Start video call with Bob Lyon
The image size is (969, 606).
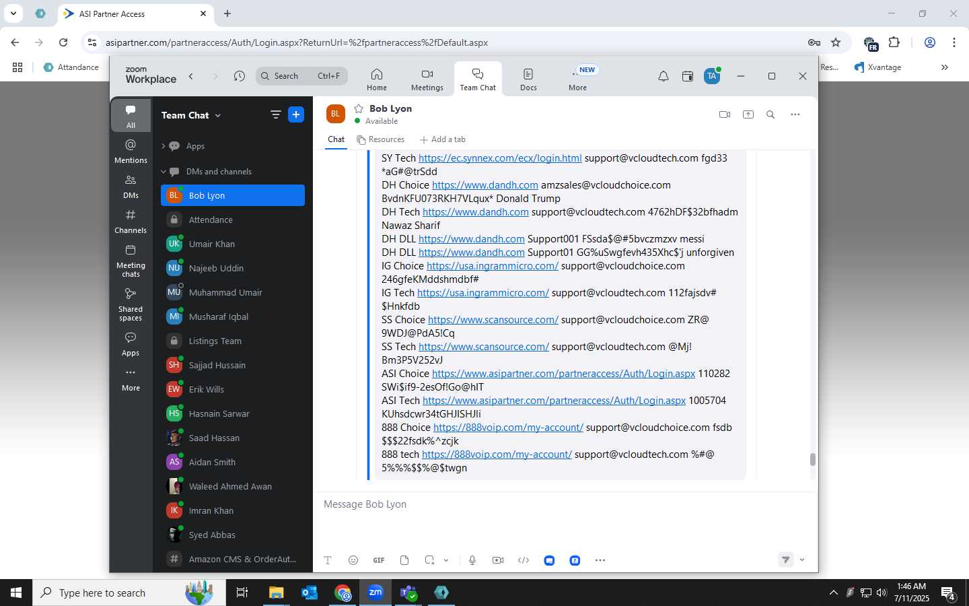pos(725,114)
